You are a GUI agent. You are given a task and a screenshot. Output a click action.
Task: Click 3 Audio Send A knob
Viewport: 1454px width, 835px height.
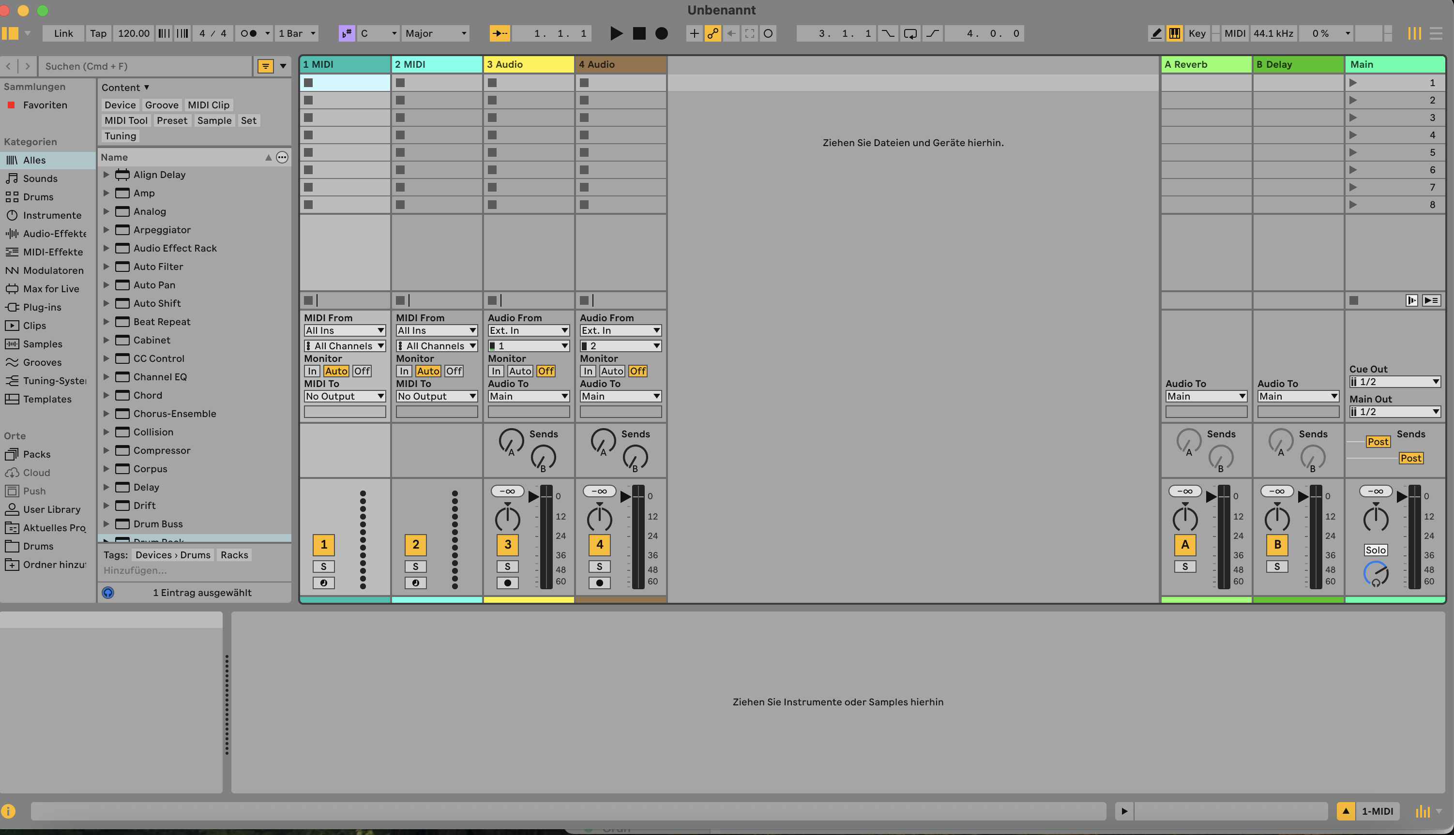(511, 442)
